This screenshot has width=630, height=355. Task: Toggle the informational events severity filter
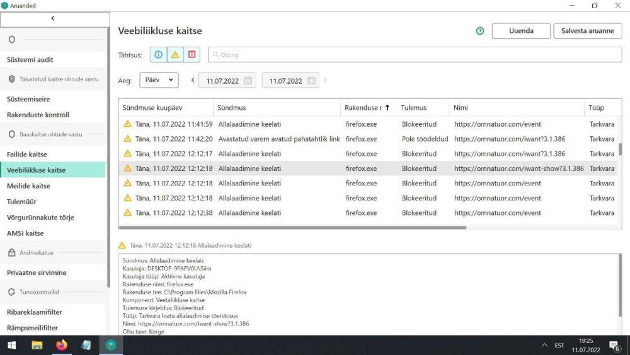pyautogui.click(x=158, y=55)
